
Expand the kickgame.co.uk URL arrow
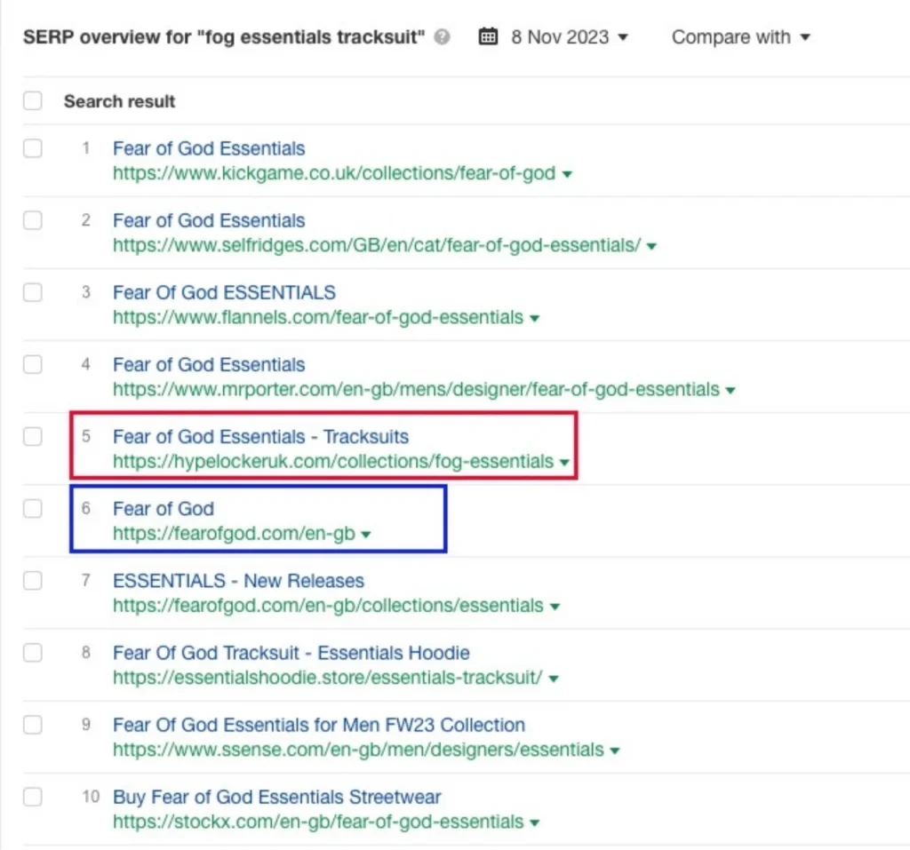pos(568,174)
